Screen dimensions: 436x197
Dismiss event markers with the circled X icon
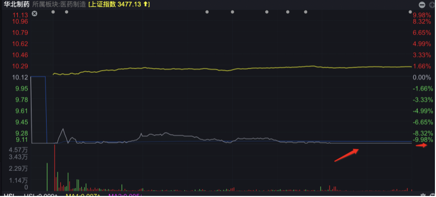point(34,13)
